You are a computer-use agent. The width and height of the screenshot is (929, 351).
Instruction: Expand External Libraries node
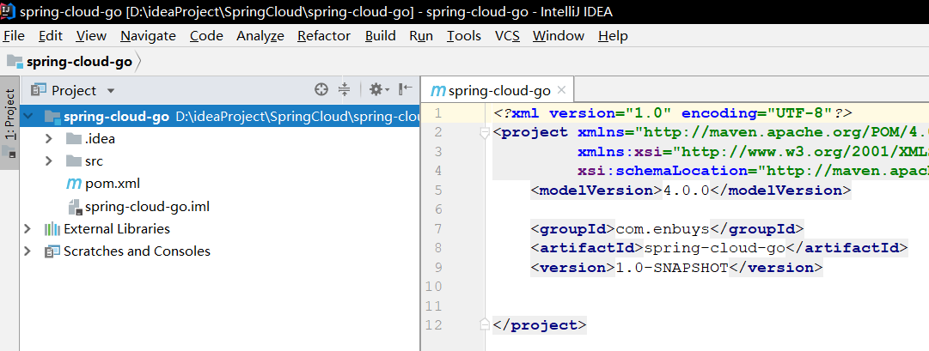(28, 228)
